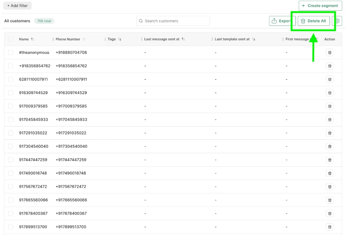This screenshot has height=239, width=346.
Task: Delete the #theanonymous customer row via trash icon
Action: click(329, 53)
